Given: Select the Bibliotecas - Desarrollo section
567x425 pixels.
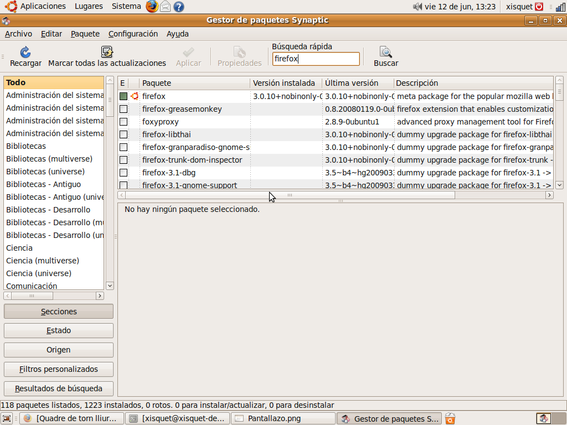Looking at the screenshot, I should 54,210.
